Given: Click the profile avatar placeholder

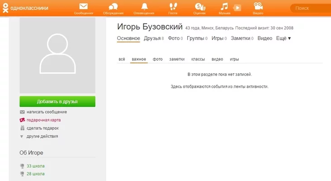Looking at the screenshot, I should click(57, 56).
